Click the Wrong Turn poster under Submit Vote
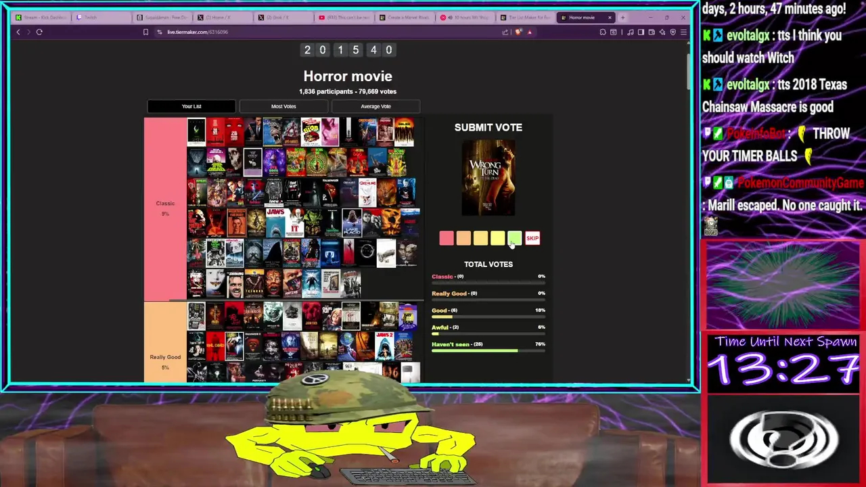Screen dimensions: 866x487 pos(488,178)
